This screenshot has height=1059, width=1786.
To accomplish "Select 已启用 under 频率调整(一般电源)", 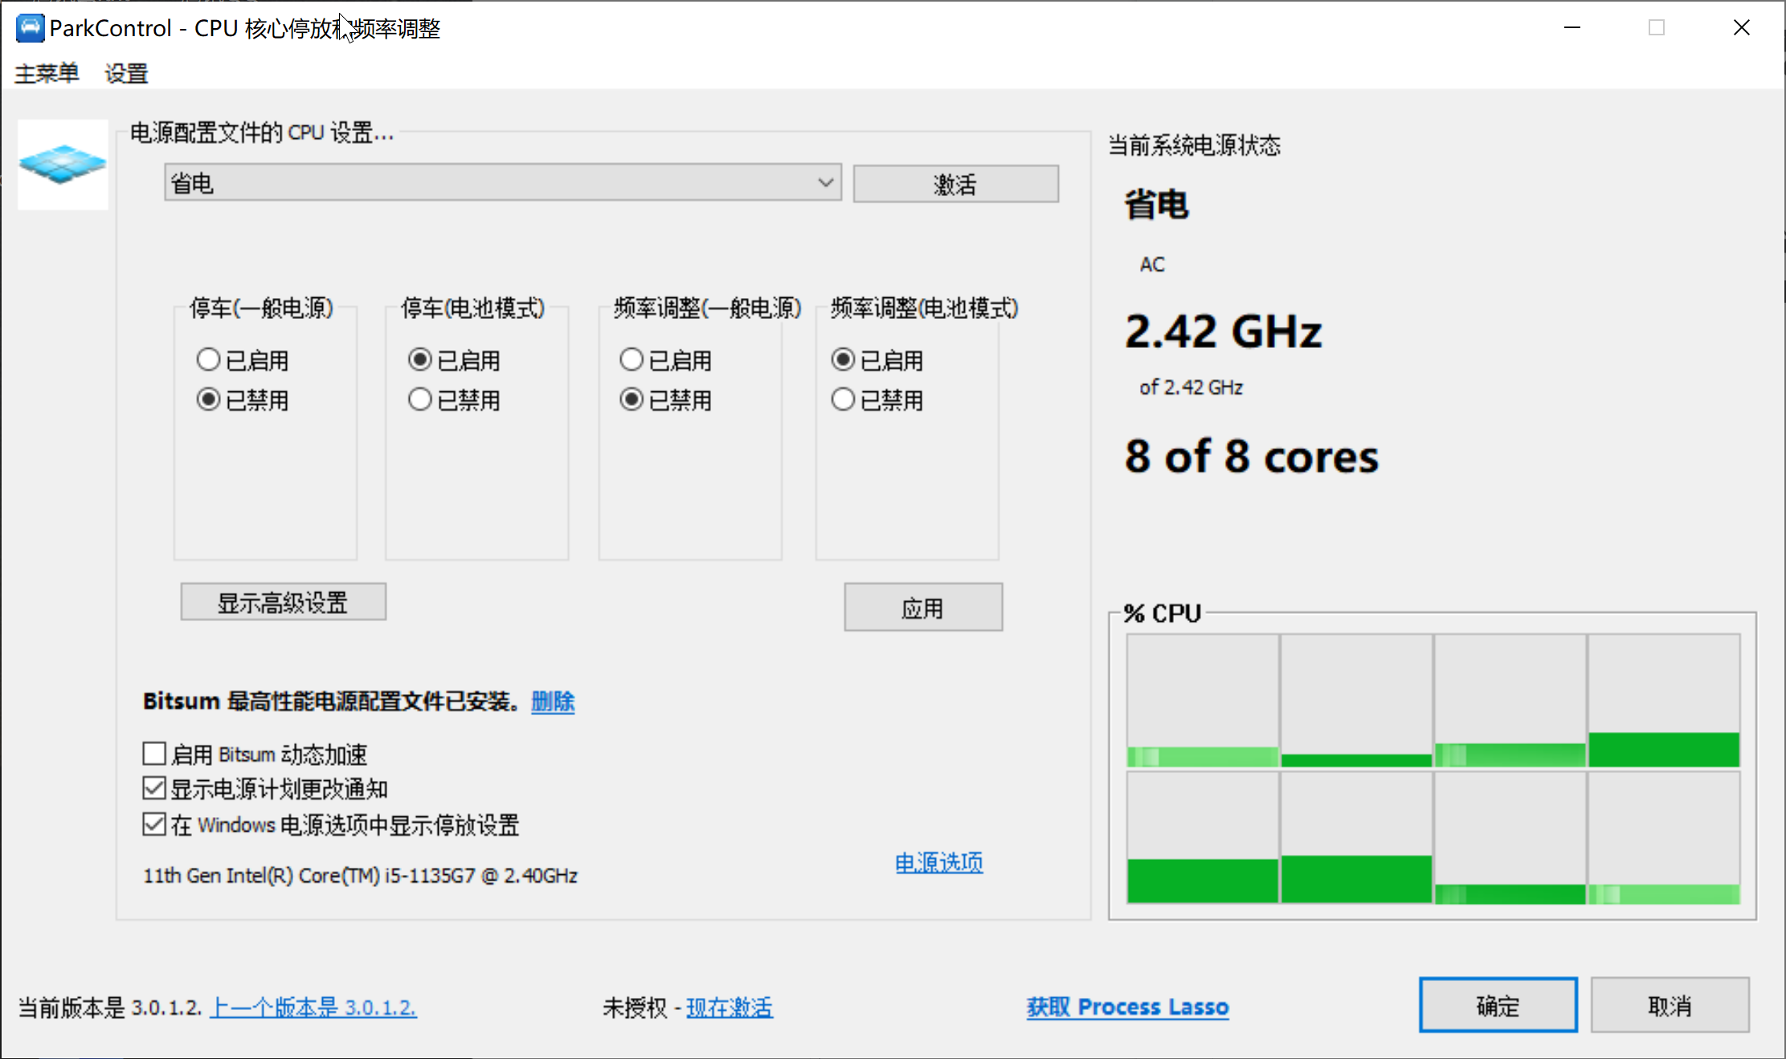I will click(631, 359).
